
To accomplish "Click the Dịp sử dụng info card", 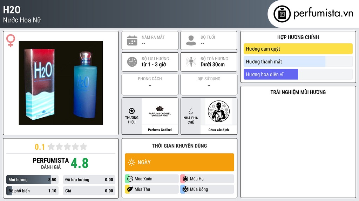I will 209,84.
